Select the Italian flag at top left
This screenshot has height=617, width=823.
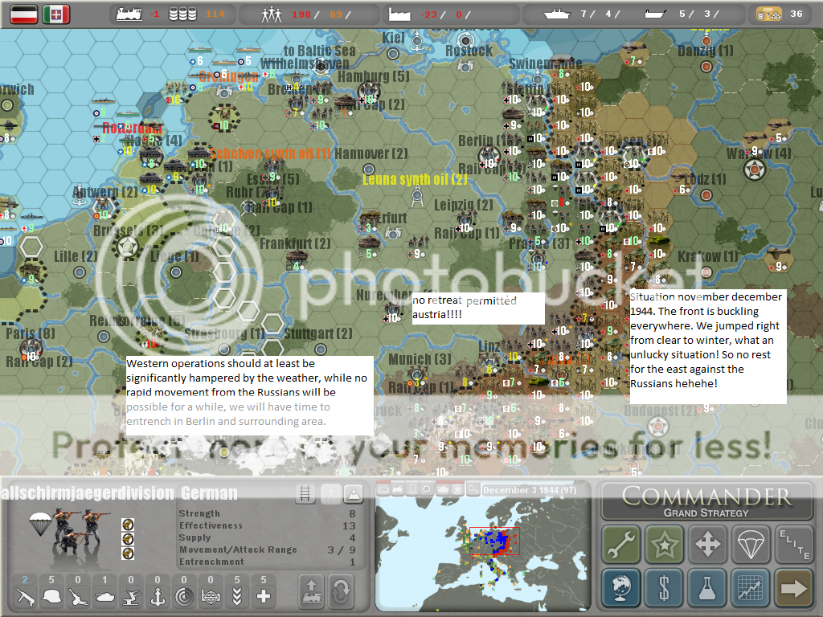[55, 14]
